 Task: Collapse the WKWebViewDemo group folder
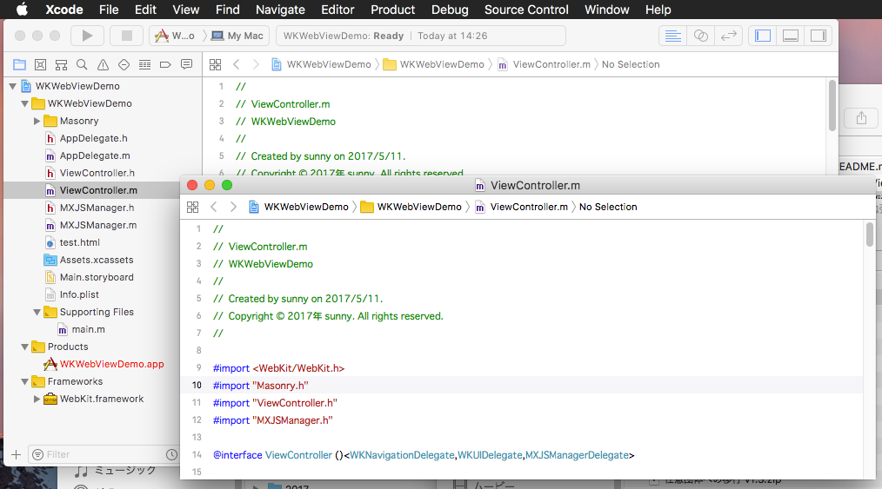click(x=24, y=104)
